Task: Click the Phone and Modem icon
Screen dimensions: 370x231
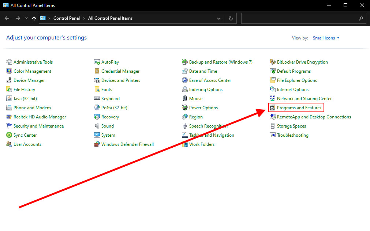Action: tap(9, 108)
